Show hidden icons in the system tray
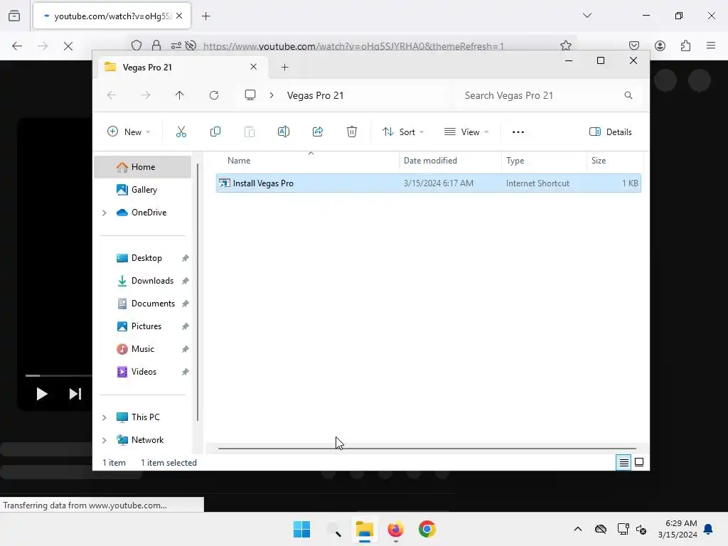Screen dimensions: 728x546 (x=578, y=529)
